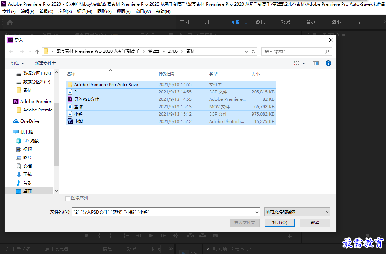The image size is (386, 254).
Task: Select the 小熊 3GP file
Action: pos(171,114)
